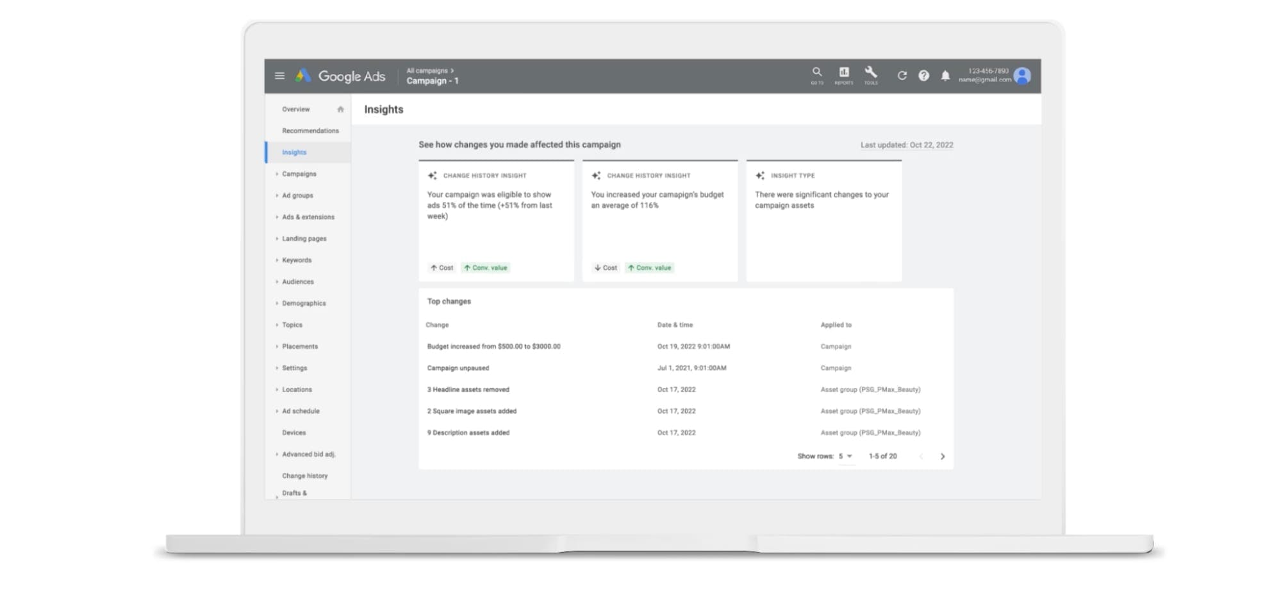The image size is (1281, 602).
Task: Open the hamburger main menu
Action: tap(279, 76)
